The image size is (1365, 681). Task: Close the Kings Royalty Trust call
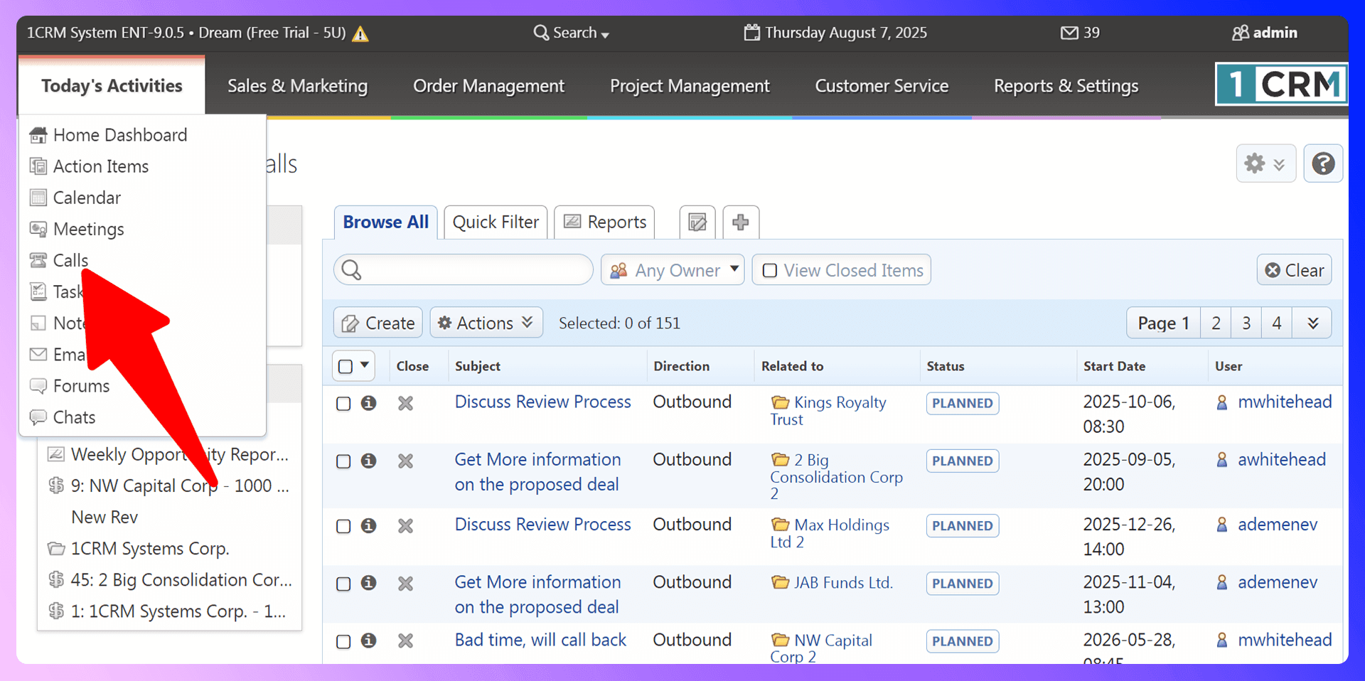click(405, 403)
